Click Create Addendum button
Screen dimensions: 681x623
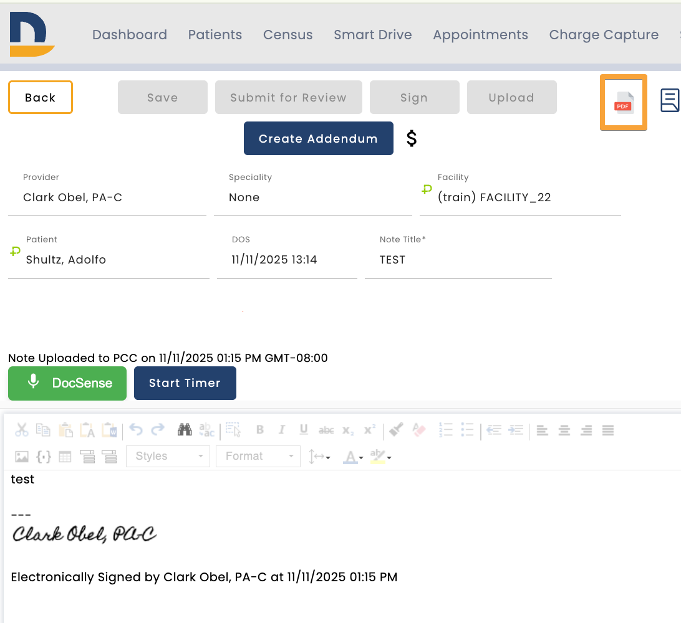pyautogui.click(x=318, y=138)
